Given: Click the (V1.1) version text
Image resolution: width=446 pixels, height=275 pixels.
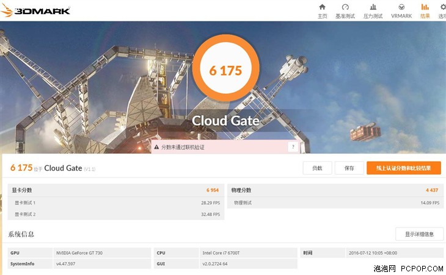Looking at the screenshot, I should coord(90,169).
